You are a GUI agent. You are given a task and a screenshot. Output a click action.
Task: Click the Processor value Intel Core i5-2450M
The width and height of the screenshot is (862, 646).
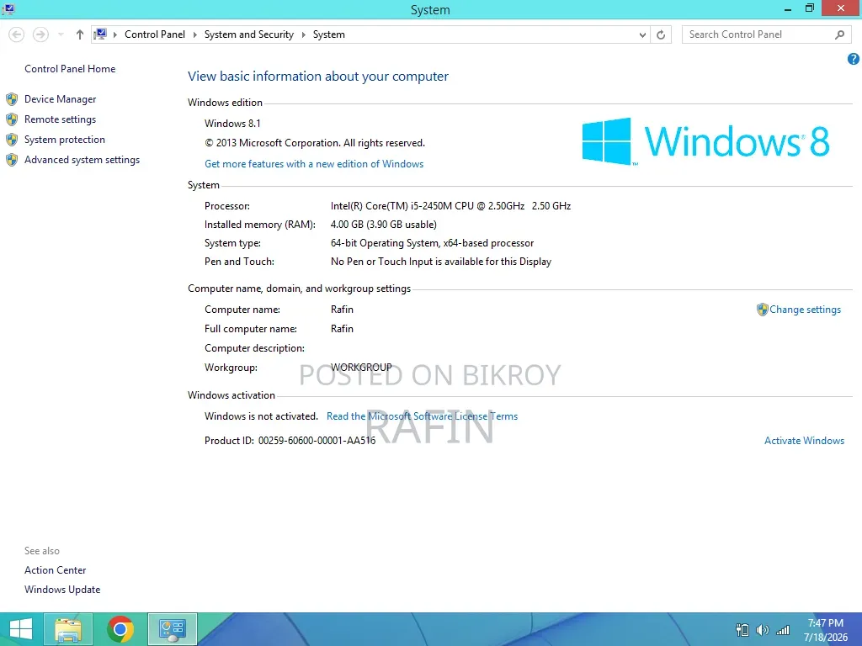pos(450,206)
